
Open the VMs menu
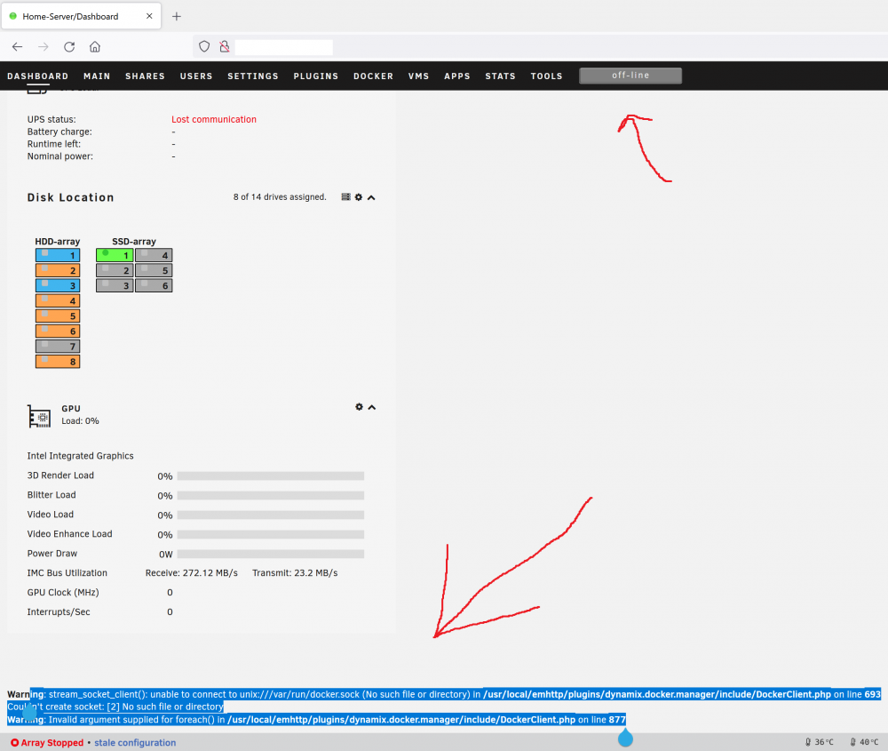[418, 76]
